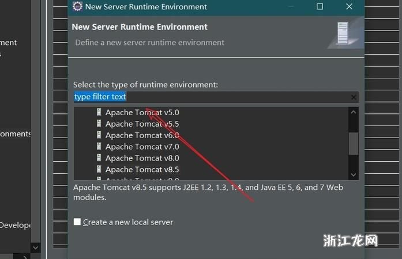This screenshot has height=259, width=402.
Task: Select Apache Tomcat v7.0 runtime
Action: click(142, 147)
